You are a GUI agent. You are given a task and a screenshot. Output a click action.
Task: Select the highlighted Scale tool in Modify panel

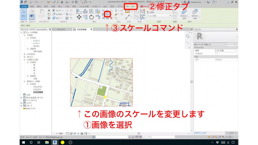[x=108, y=14]
